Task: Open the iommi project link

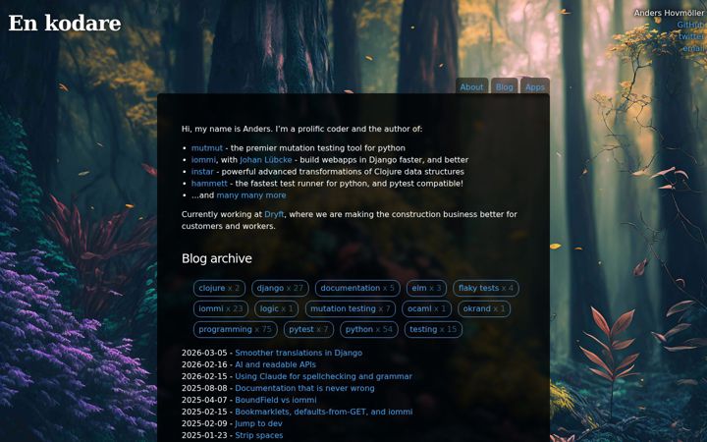Action: point(203,160)
